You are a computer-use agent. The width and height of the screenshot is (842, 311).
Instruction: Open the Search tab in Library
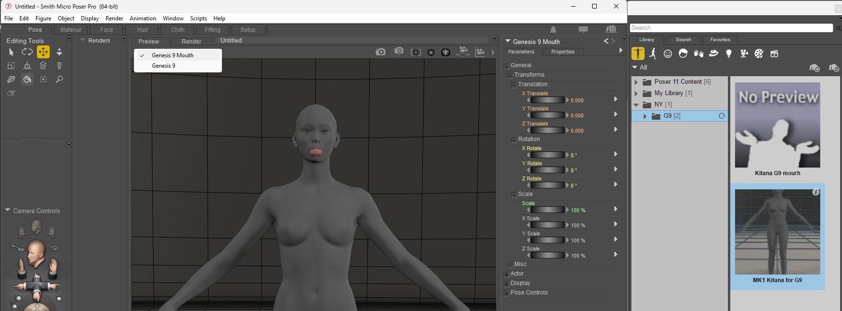click(683, 40)
